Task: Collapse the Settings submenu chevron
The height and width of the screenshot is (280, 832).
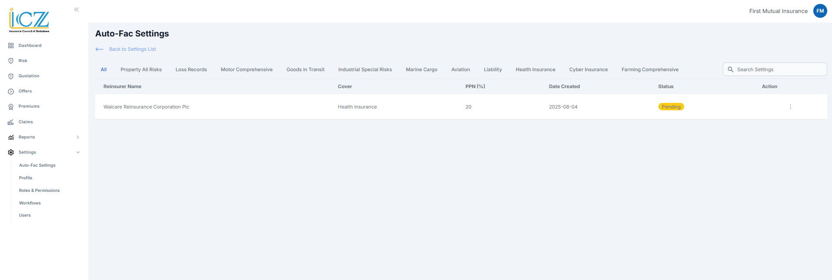Action: click(x=78, y=152)
